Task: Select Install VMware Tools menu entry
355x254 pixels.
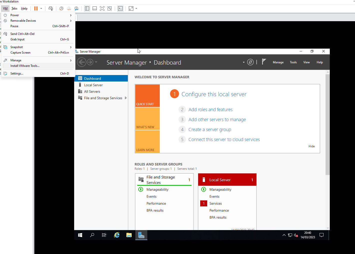Action: [25, 66]
